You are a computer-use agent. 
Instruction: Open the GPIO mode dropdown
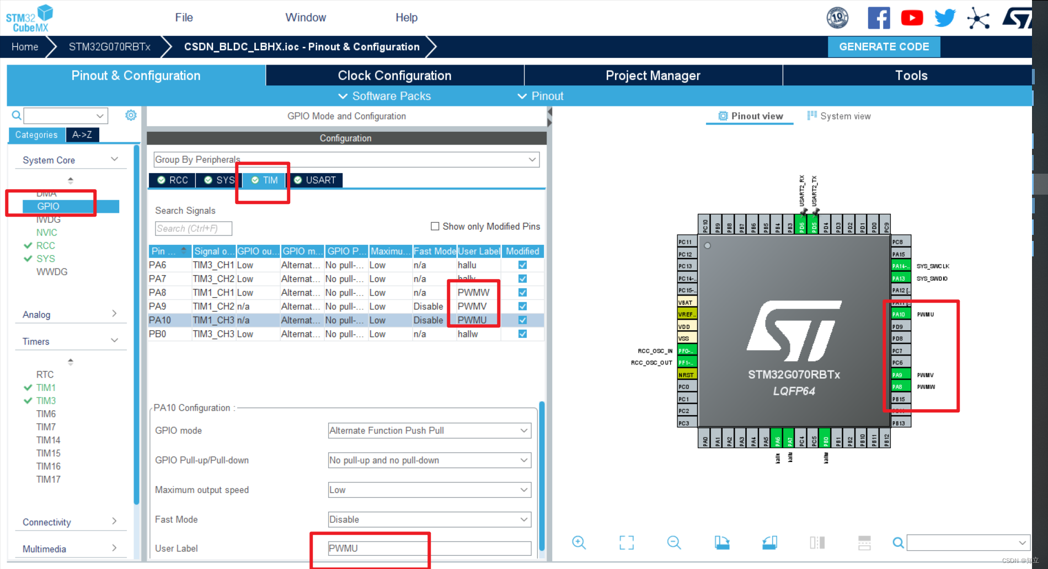point(430,431)
